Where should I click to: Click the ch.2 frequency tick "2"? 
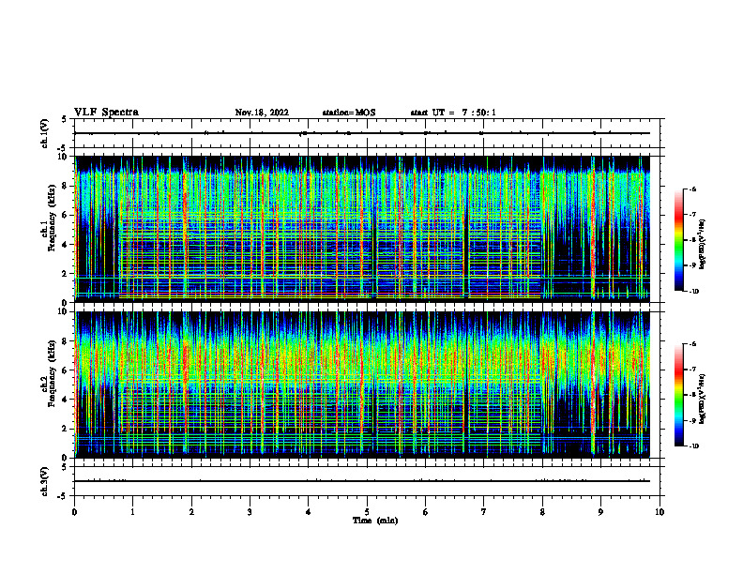66,429
